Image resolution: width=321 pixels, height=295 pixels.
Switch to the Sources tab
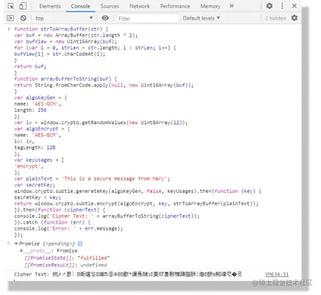(x=109, y=6)
